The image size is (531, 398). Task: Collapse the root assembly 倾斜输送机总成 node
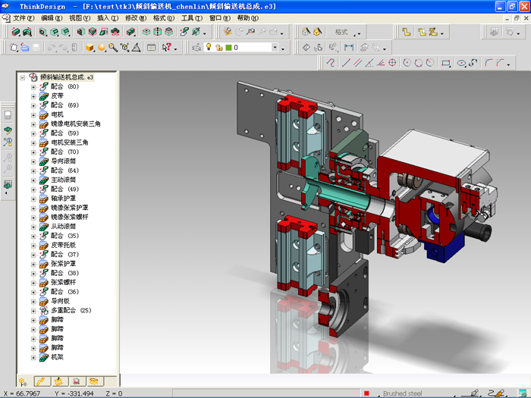pos(23,77)
